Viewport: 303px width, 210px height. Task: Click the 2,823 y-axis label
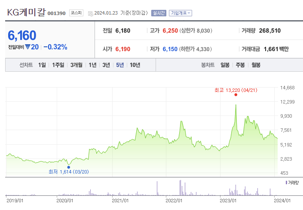click(x=286, y=159)
